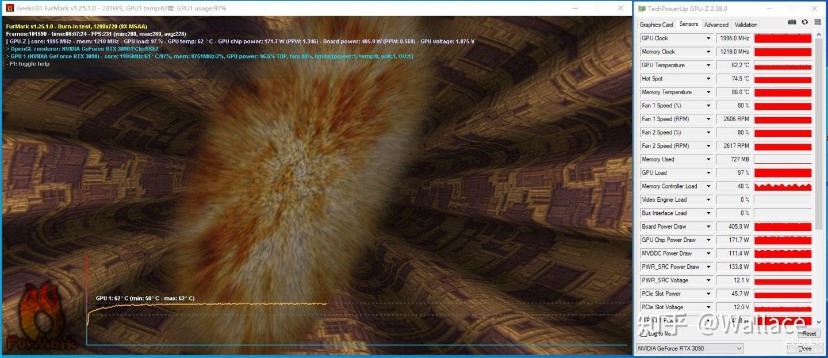Click the Memory Temperature value 86.0 °C
828x358 pixels.
click(733, 92)
